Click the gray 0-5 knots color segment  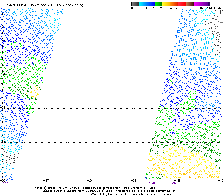point(135,4)
